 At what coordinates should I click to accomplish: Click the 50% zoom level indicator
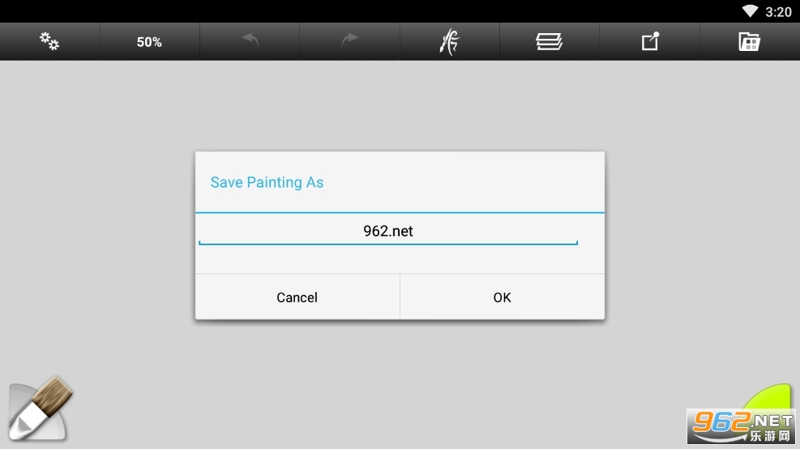pyautogui.click(x=149, y=42)
